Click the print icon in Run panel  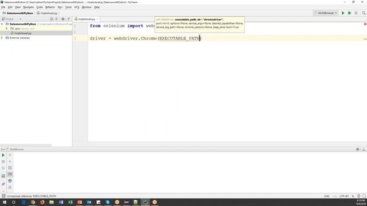point(10,181)
